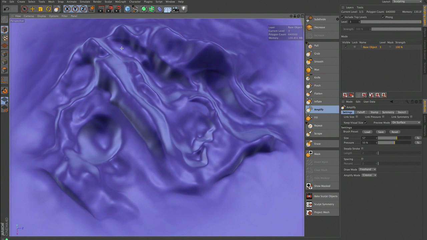Enable the Steady Stroke checkbox
Screen dimensions: 427x240
(362, 149)
